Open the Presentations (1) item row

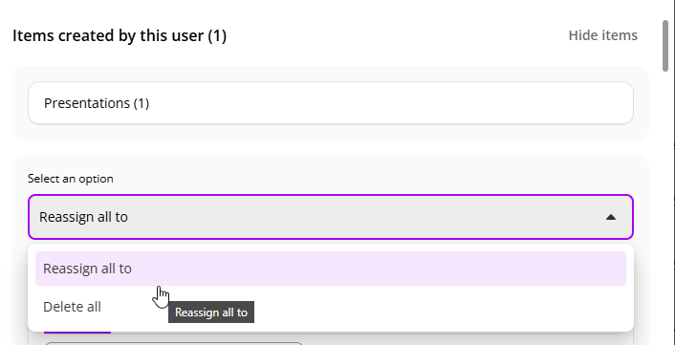point(331,103)
